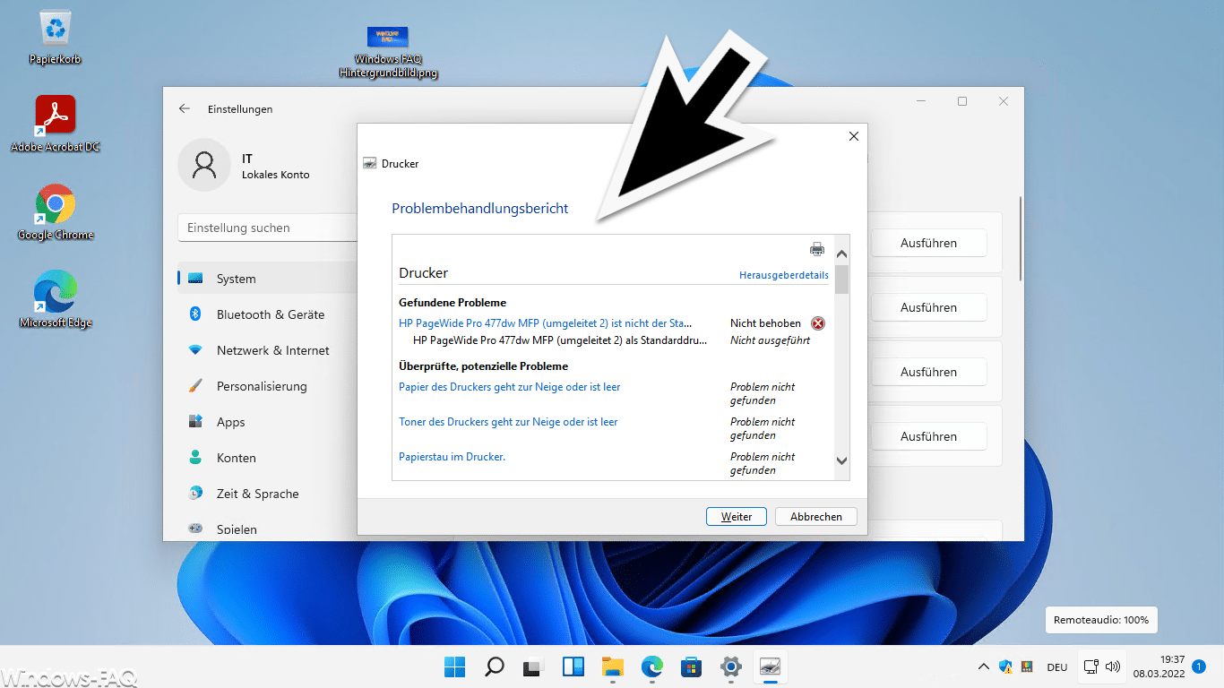The height and width of the screenshot is (688, 1224).
Task: Open Bluetooth & Geräte settings
Action: pyautogui.click(x=267, y=314)
